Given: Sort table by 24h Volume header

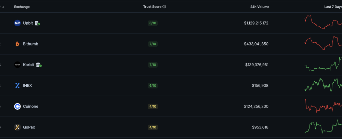Looking at the screenshot, I should (260, 7).
